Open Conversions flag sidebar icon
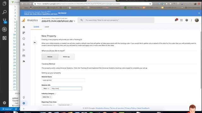202x113 pixels. [x=24, y=62]
